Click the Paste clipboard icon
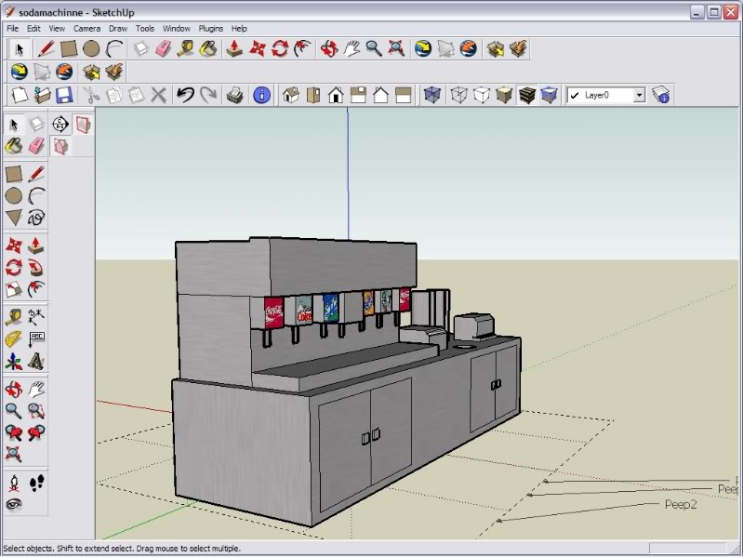The width and height of the screenshot is (743, 557). click(x=137, y=95)
